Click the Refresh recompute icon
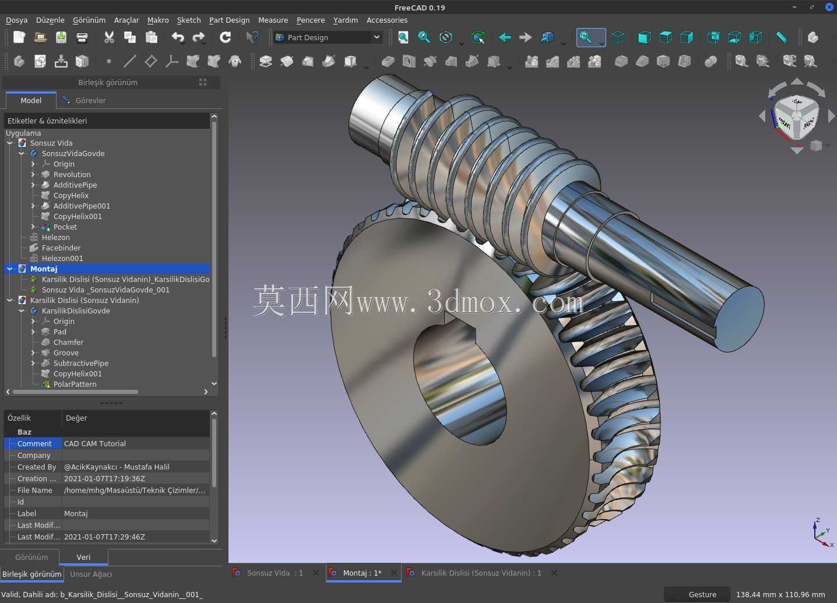The width and height of the screenshot is (837, 603). pos(226,37)
